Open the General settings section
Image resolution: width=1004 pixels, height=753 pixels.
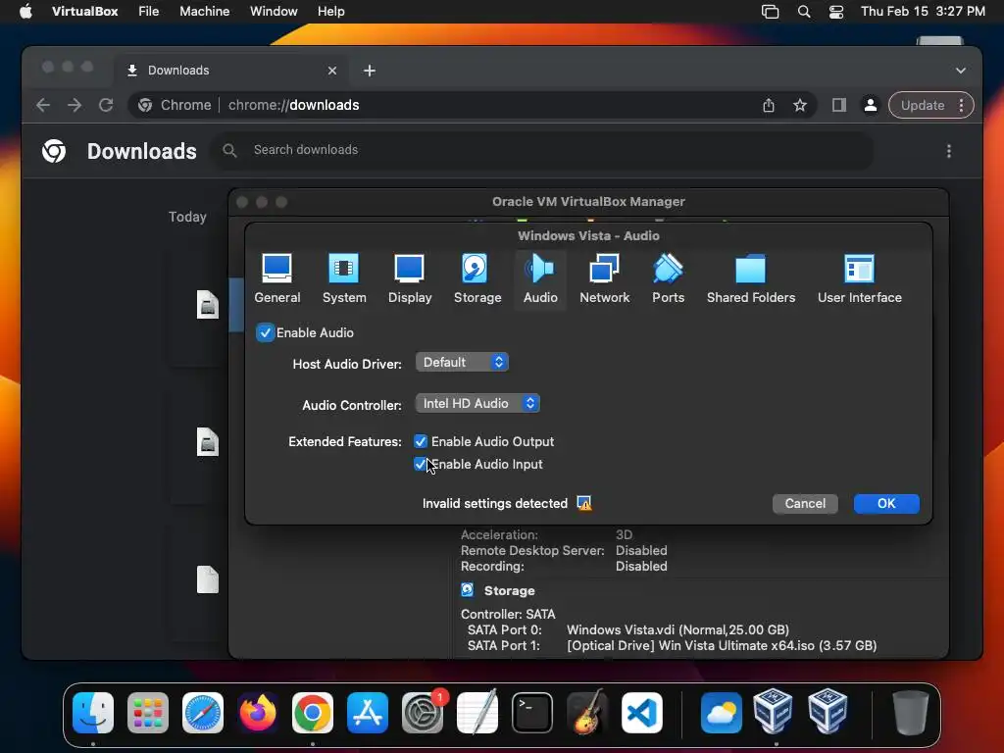point(276,279)
